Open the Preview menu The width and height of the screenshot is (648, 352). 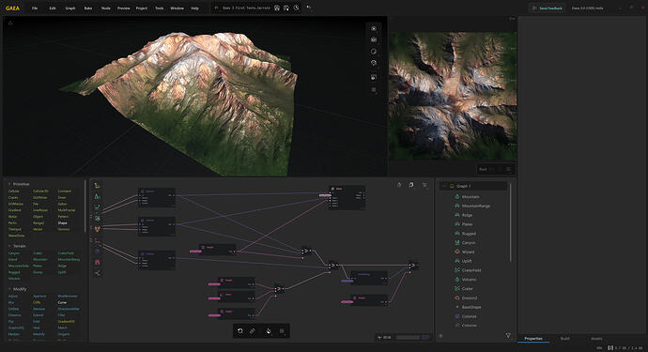pos(124,8)
